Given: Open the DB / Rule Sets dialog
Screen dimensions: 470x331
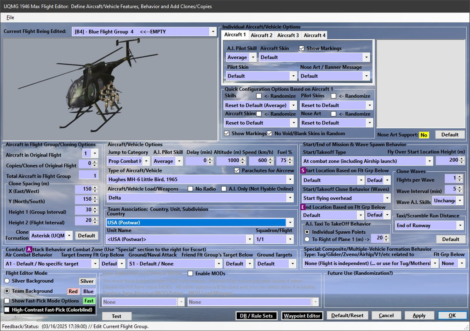Looking at the screenshot, I should coord(256,316).
